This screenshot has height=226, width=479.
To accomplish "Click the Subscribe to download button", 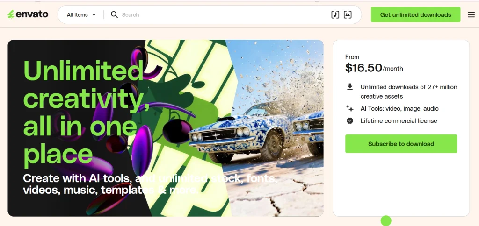I will (x=401, y=144).
